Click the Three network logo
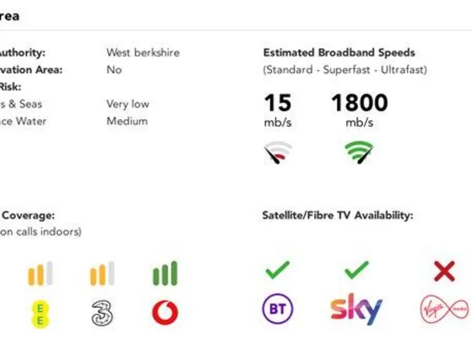This screenshot has width=472, height=354. coord(101,313)
